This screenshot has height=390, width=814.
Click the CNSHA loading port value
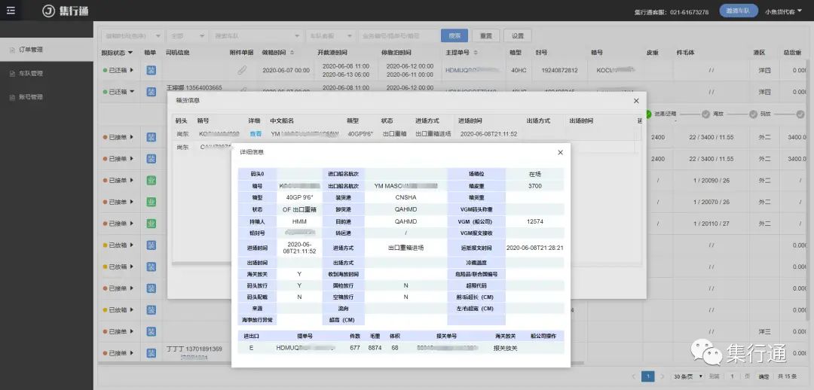tap(405, 197)
